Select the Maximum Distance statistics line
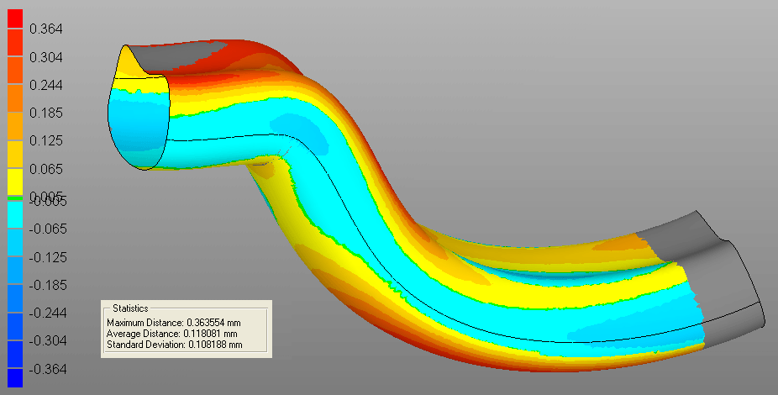Viewport: 778px width, 395px height. [x=174, y=323]
